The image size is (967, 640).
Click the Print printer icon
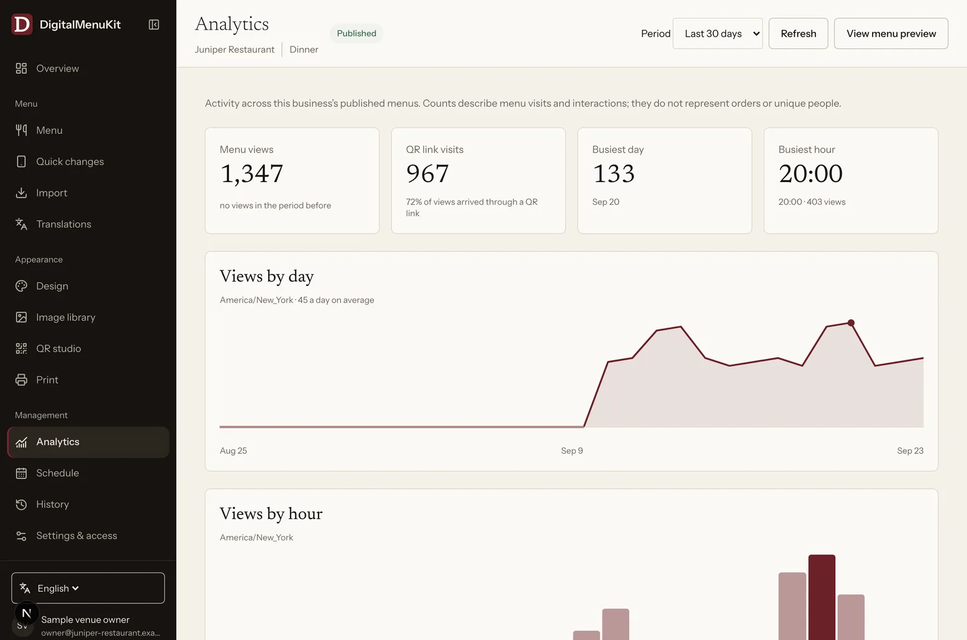tap(21, 380)
